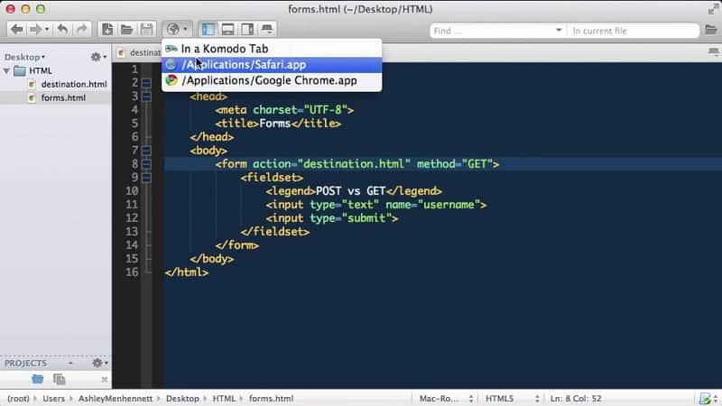Click inside the Find search field
The height and width of the screenshot is (406, 722).
(492, 31)
